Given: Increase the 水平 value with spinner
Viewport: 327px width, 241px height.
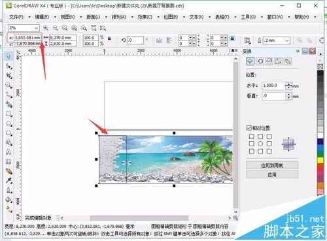Looking at the screenshot, I should pos(288,84).
